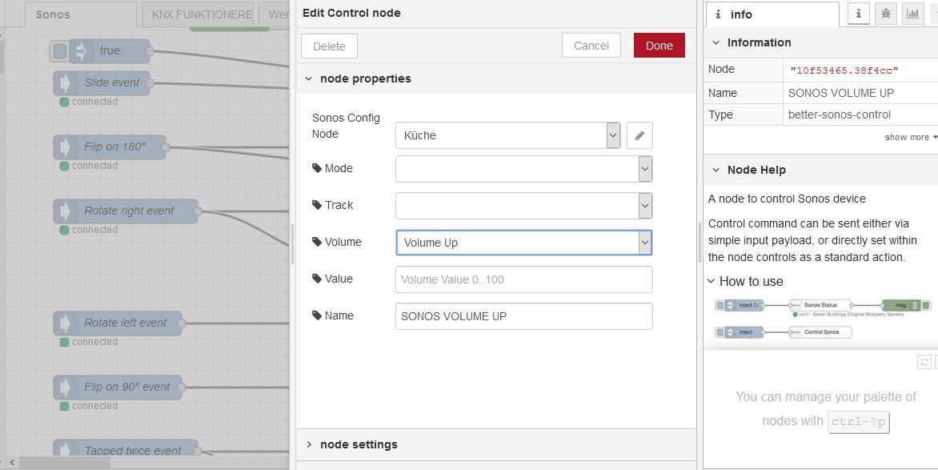938x470 pixels.
Task: Open the Volume dropdown
Action: click(523, 243)
